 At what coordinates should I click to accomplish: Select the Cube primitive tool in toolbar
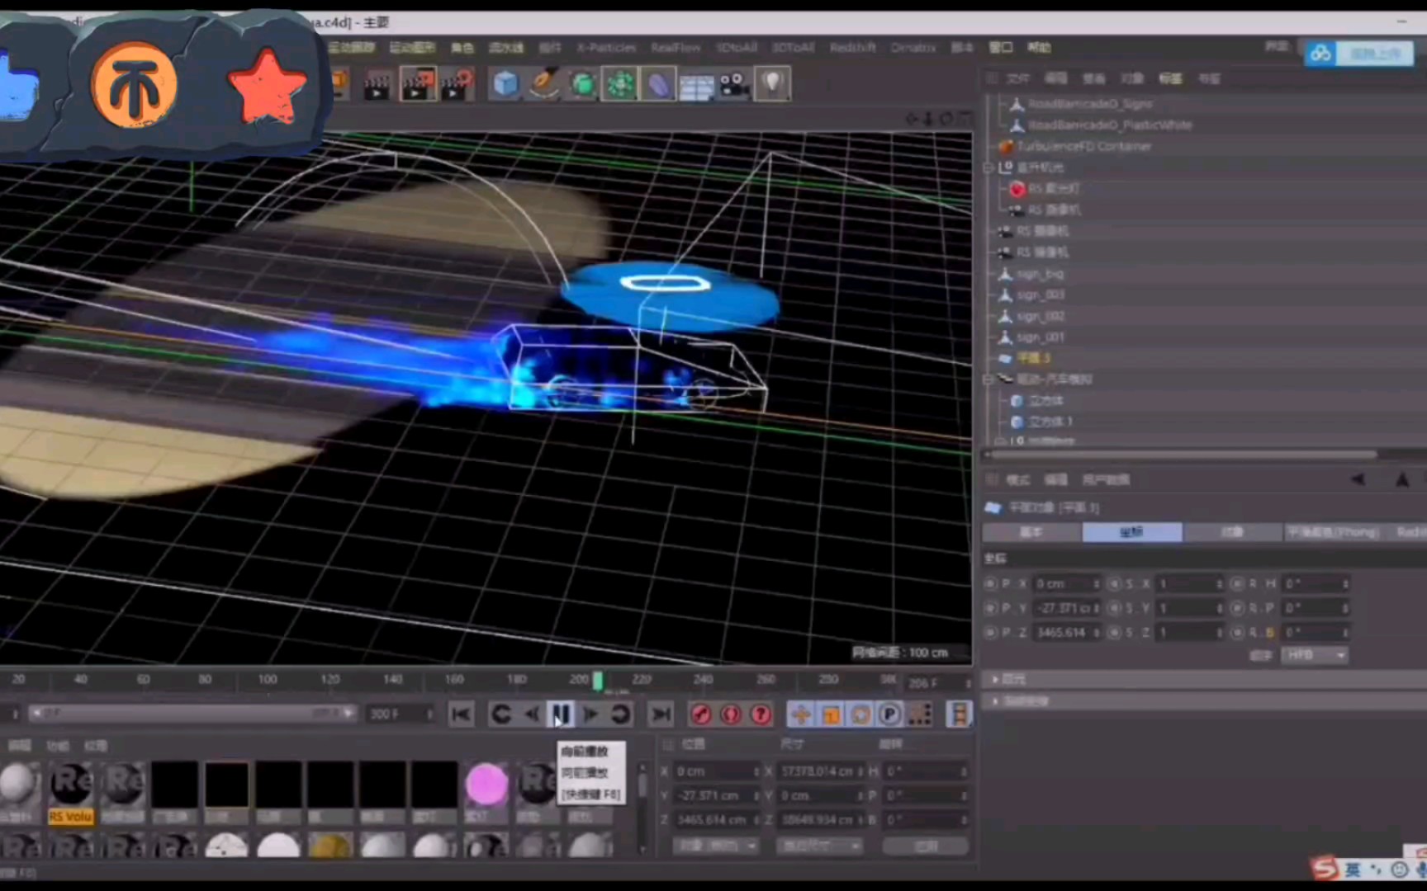pyautogui.click(x=505, y=82)
